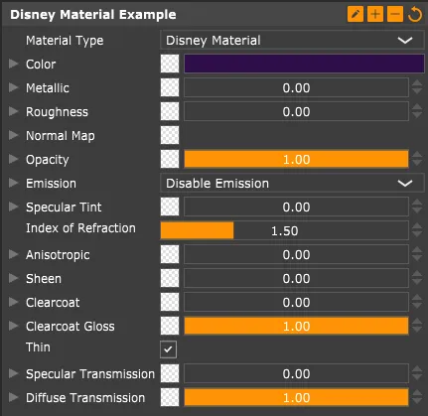Open the Emission mode dropdown
The image size is (428, 416).
292,184
